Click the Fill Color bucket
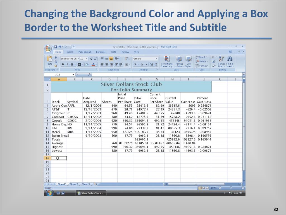The height and width of the screenshot is (215, 286). [87, 64]
